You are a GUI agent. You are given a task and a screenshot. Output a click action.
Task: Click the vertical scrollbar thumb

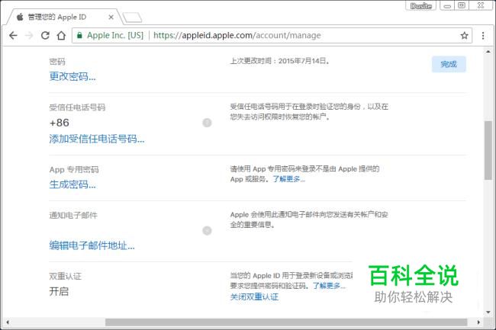pos(488,150)
